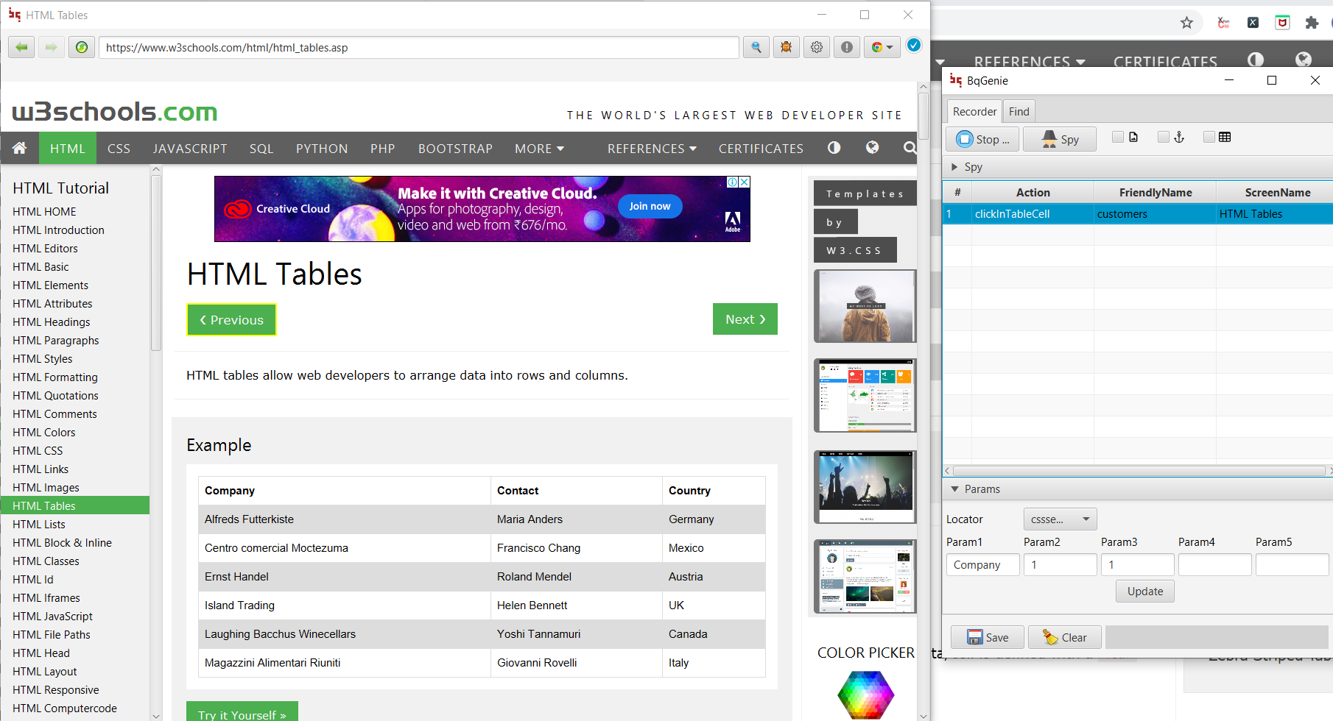The height and width of the screenshot is (721, 1333).
Task: Click the globe icon in background Chrome navbar
Action: [x=1304, y=59]
